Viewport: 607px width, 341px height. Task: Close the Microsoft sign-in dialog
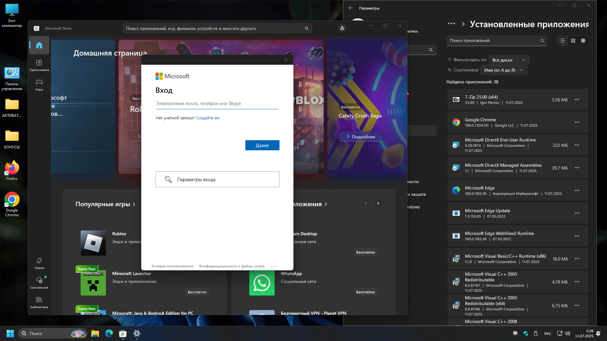point(286,60)
